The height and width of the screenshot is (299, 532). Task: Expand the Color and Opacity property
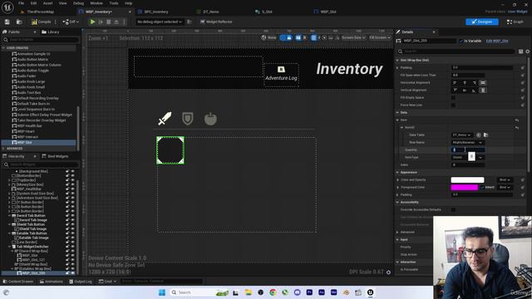tap(397, 180)
